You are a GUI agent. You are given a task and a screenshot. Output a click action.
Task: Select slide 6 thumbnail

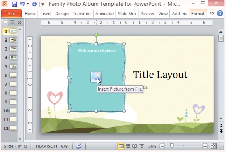(x=13, y=75)
